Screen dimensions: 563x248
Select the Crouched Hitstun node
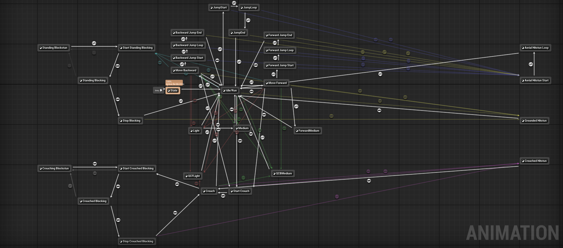coord(534,161)
